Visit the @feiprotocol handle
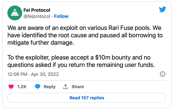The image size is (174, 111). (x=37, y=16)
